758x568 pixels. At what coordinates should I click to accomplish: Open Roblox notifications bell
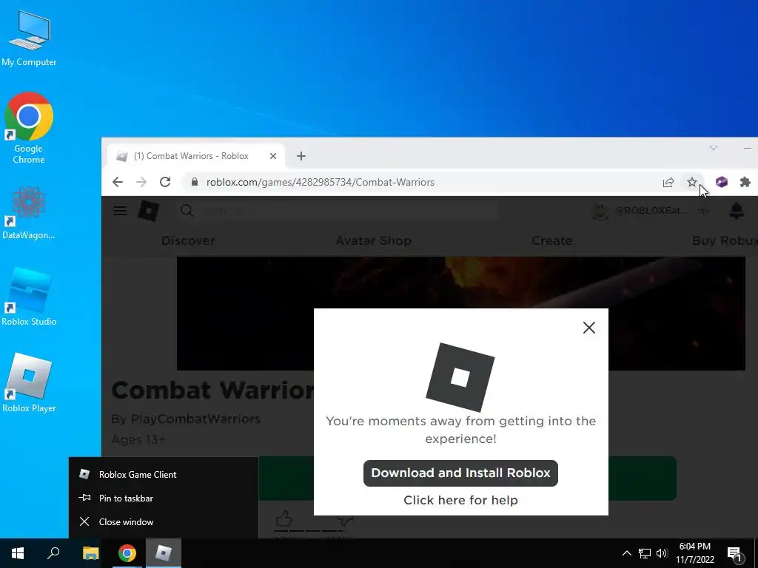pos(737,211)
